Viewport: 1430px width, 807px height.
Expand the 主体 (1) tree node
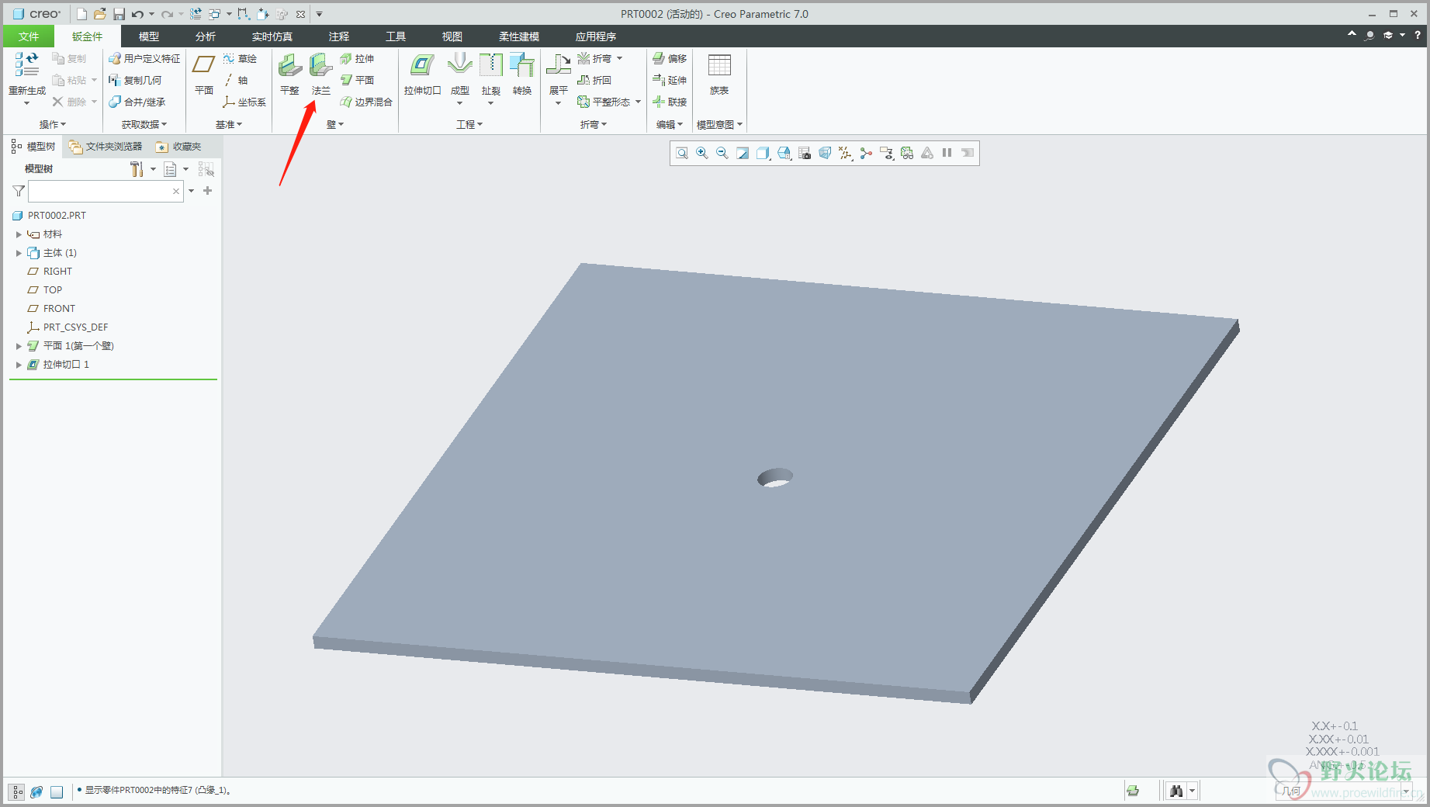(19, 253)
